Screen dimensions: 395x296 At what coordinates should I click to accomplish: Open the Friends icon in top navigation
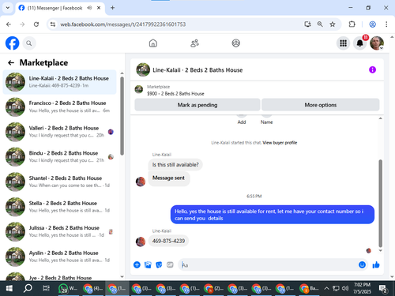194,43
